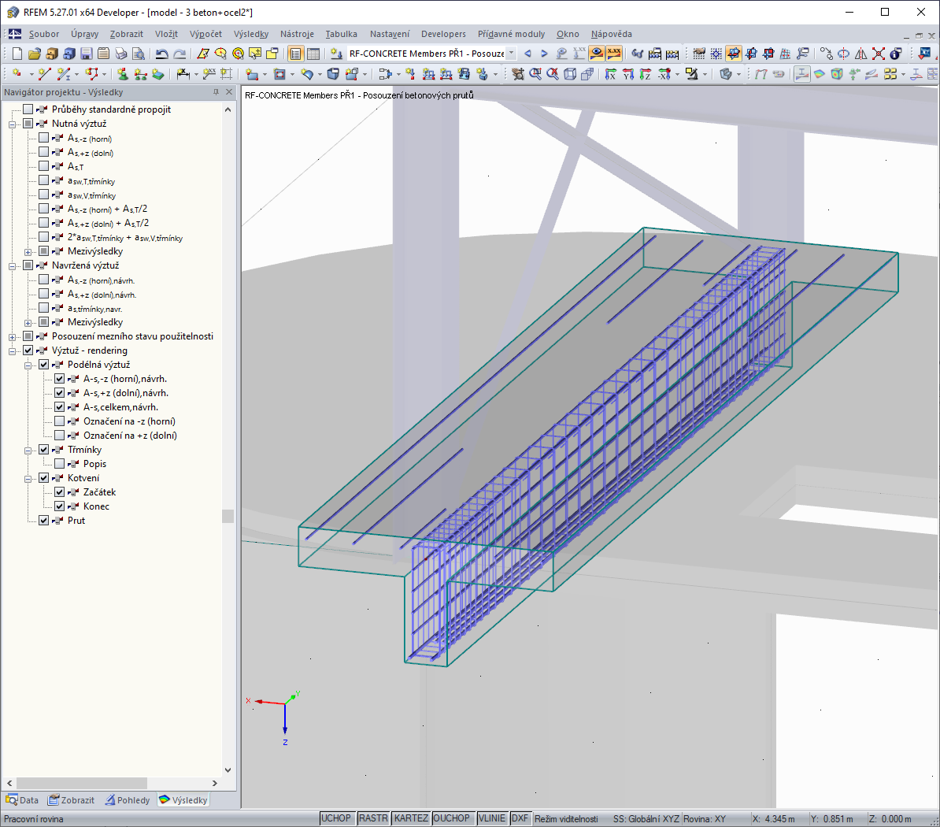Click the New document icon
The image size is (940, 827).
pos(17,54)
